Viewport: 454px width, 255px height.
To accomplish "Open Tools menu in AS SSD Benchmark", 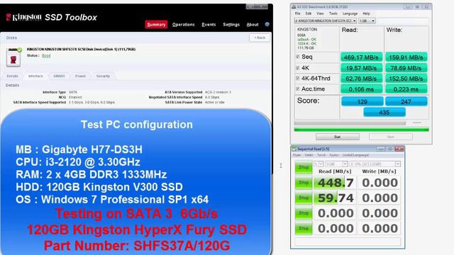I will coord(333,13).
